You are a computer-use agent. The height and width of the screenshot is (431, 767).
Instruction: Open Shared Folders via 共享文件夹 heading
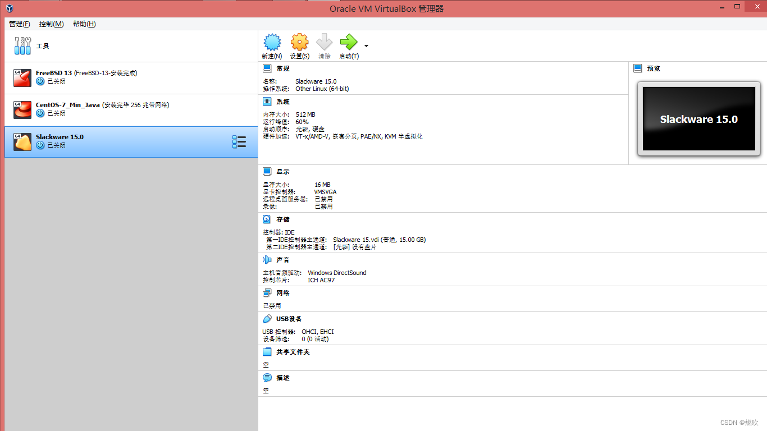(293, 352)
